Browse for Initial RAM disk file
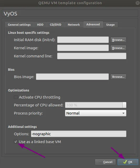The width and height of the screenshot is (140, 168). click(x=118, y=40)
